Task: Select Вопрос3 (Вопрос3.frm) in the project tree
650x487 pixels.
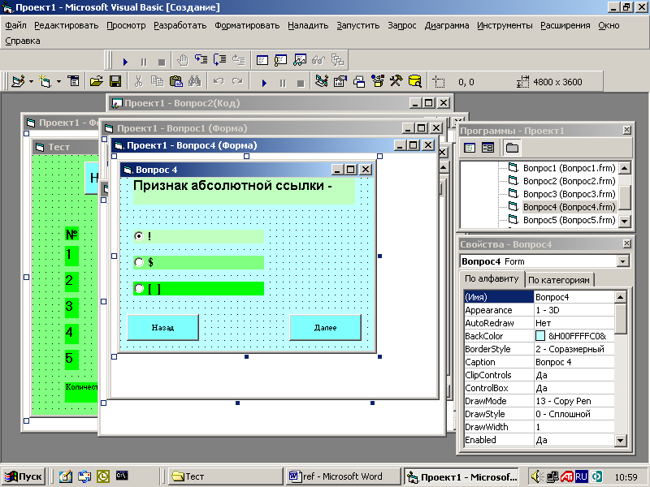Action: [569, 194]
